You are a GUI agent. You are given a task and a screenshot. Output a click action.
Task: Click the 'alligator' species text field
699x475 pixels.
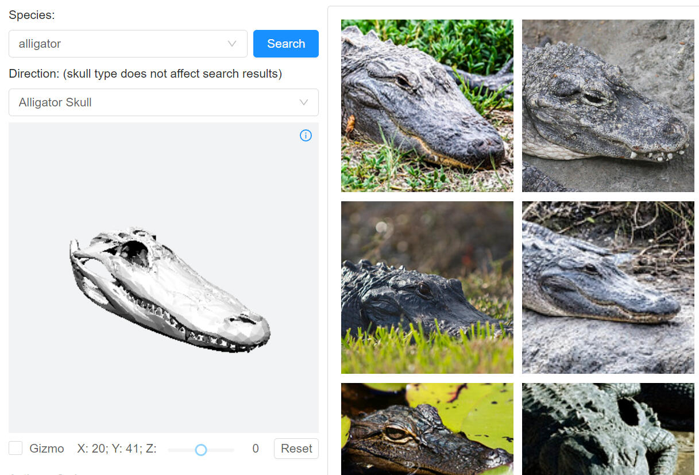[115, 44]
